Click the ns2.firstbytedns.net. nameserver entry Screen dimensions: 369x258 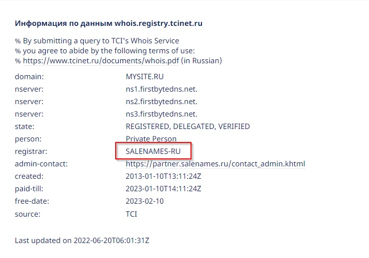point(162,102)
